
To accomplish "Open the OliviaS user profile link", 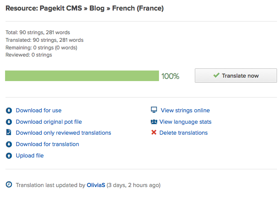I will click(96, 185).
